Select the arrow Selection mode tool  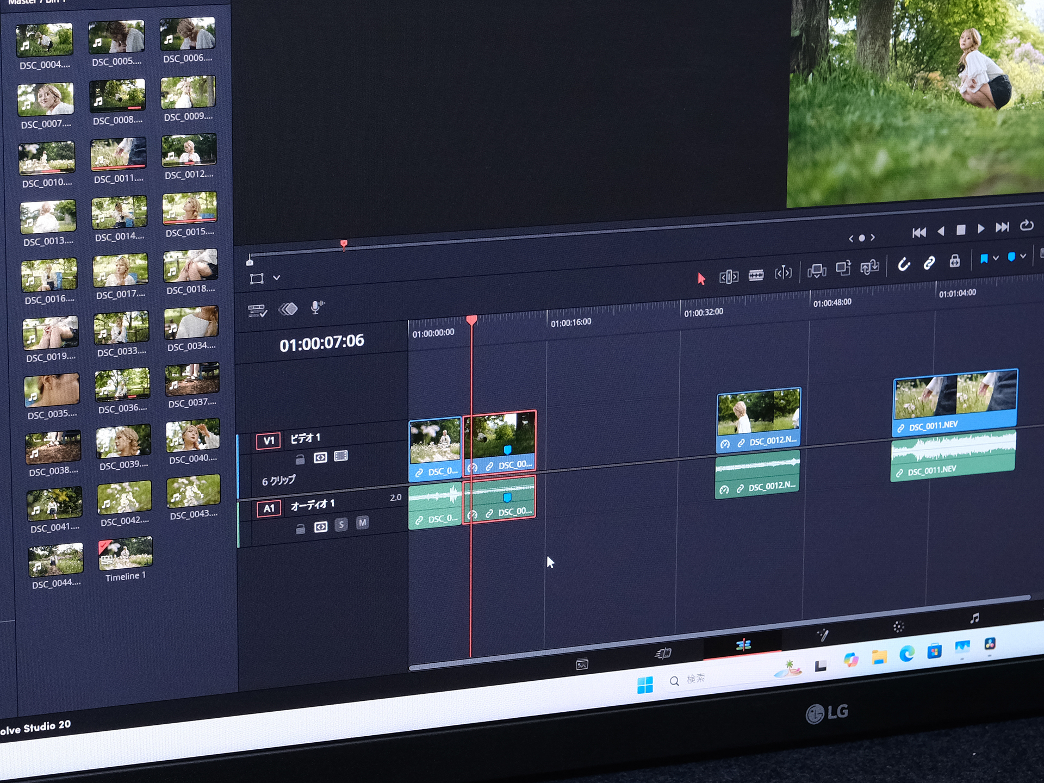coord(701,279)
